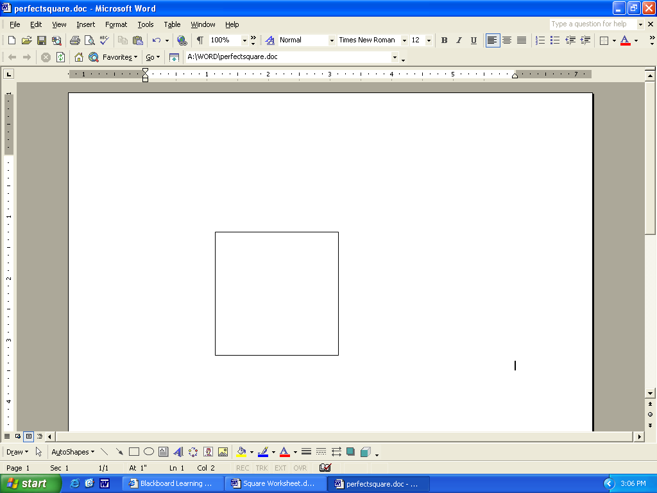Open the Favorites dropdown
The height and width of the screenshot is (493, 657).
(120, 57)
